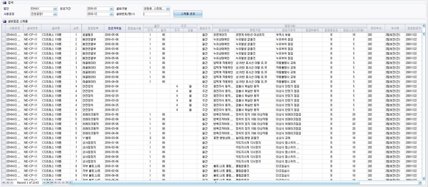Jump to last record in navigator
This screenshot has height=187, width=428.
(x=52, y=182)
